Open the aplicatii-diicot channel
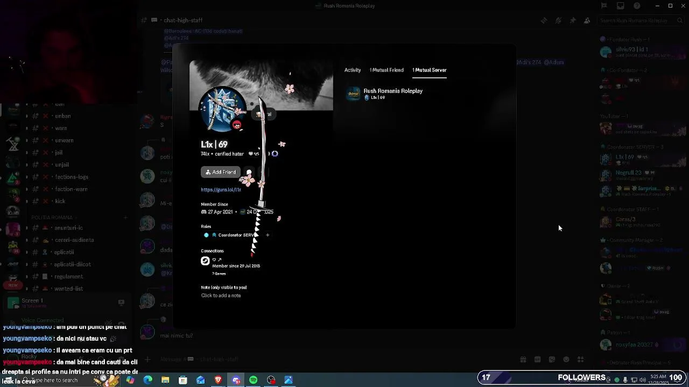 coord(72,264)
